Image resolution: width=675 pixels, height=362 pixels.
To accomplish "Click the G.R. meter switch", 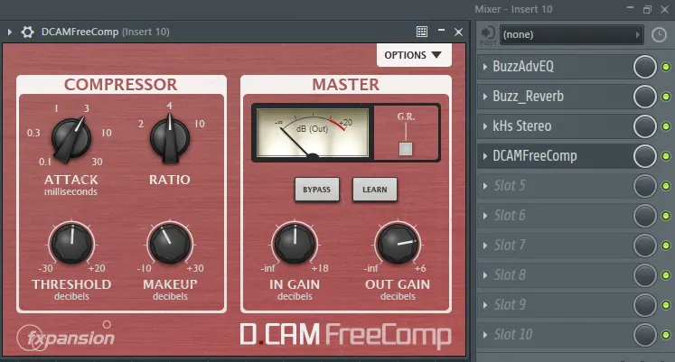I will click(x=406, y=148).
